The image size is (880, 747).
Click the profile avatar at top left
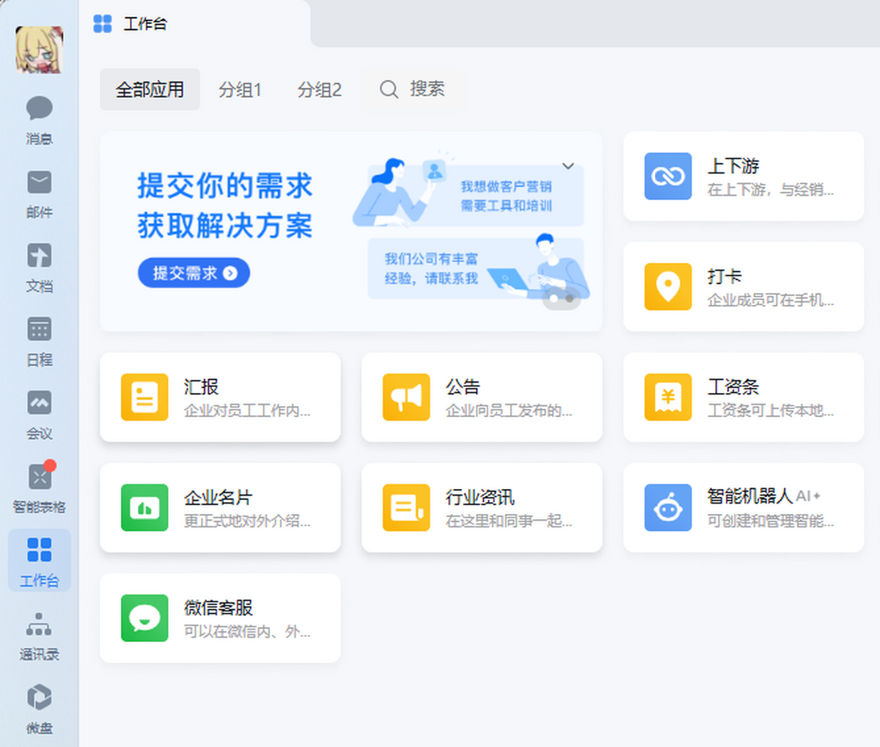tap(39, 49)
